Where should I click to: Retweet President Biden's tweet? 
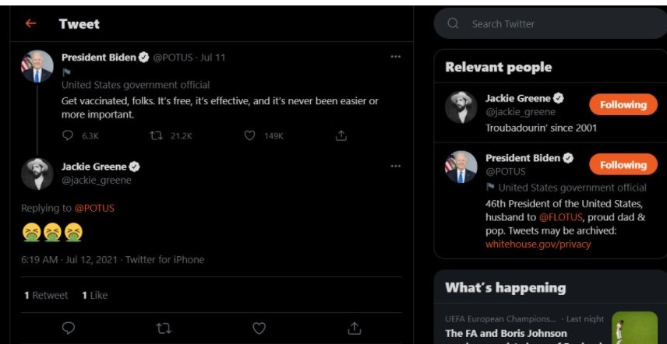pyautogui.click(x=156, y=135)
